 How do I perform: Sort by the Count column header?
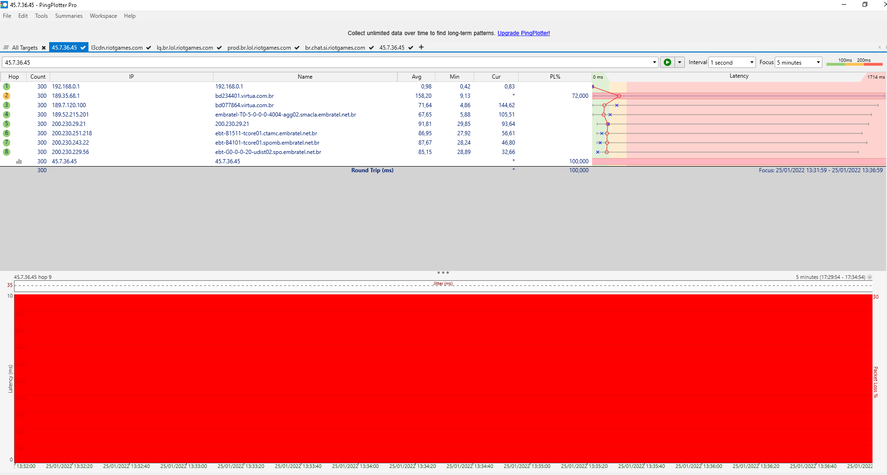[38, 77]
